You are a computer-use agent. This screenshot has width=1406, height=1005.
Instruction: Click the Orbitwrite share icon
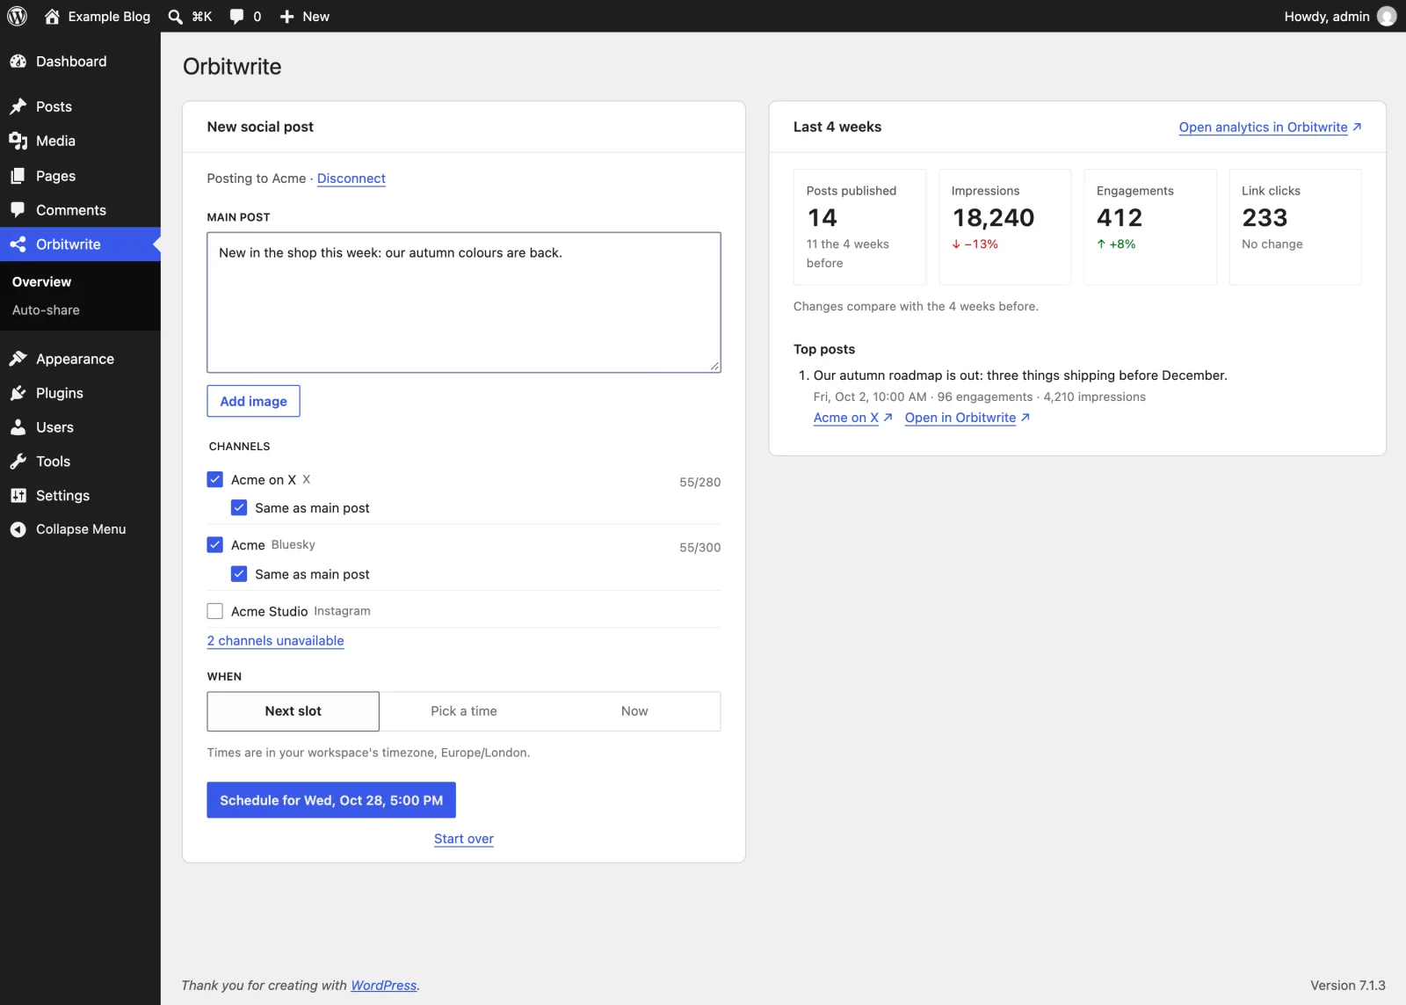click(x=18, y=244)
